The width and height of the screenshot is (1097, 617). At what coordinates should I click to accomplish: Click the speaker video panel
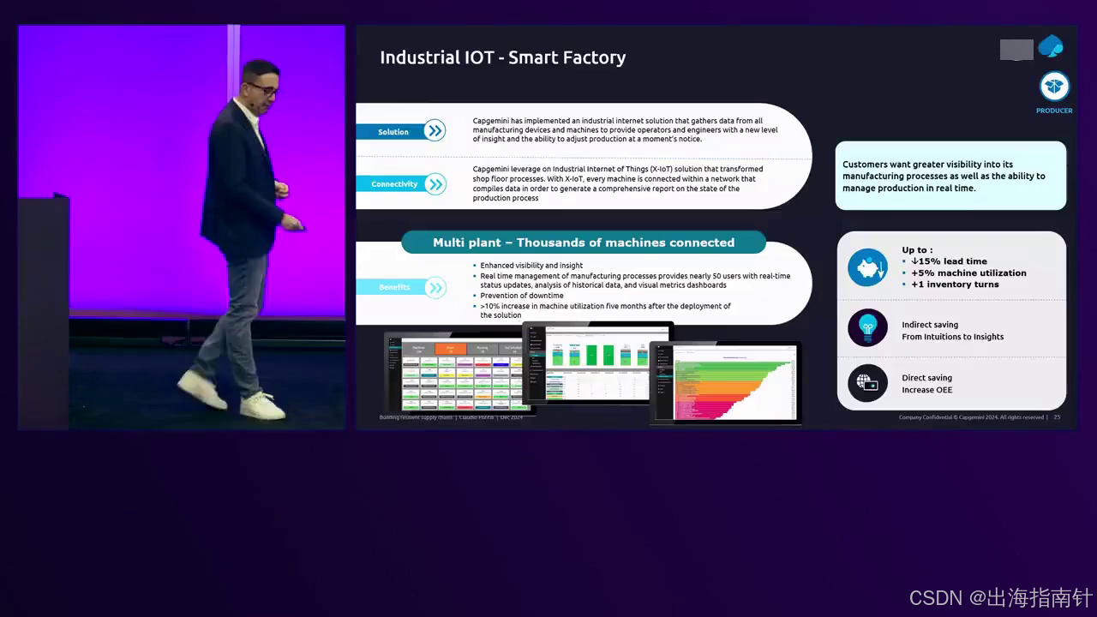[182, 227]
